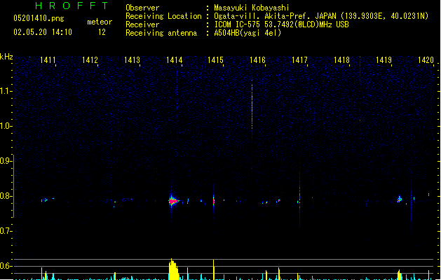The image size is (441, 280).
Task: Click the small echo near 1411
Action: [44, 200]
